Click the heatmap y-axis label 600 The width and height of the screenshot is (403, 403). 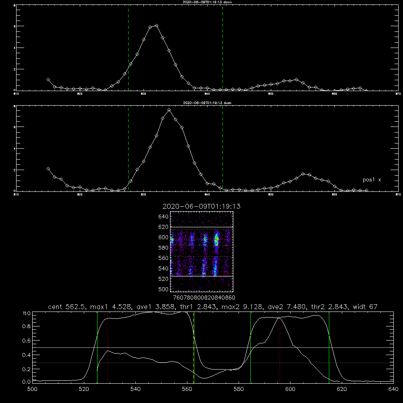pos(163,237)
